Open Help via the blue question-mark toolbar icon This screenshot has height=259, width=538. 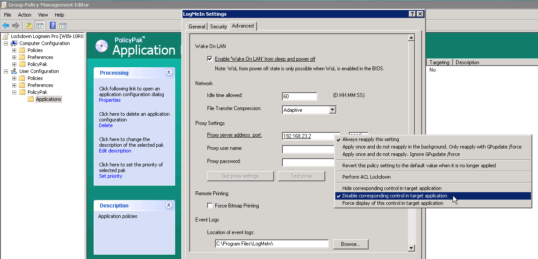tap(53, 25)
